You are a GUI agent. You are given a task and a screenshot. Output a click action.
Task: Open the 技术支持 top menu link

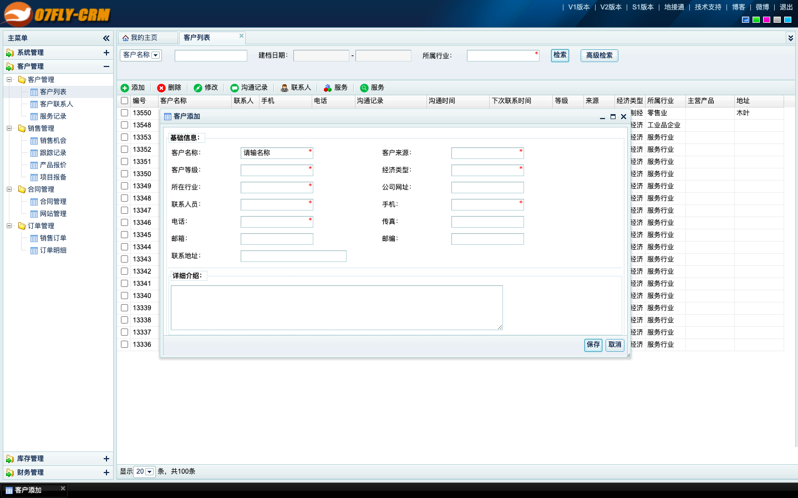[x=708, y=7]
